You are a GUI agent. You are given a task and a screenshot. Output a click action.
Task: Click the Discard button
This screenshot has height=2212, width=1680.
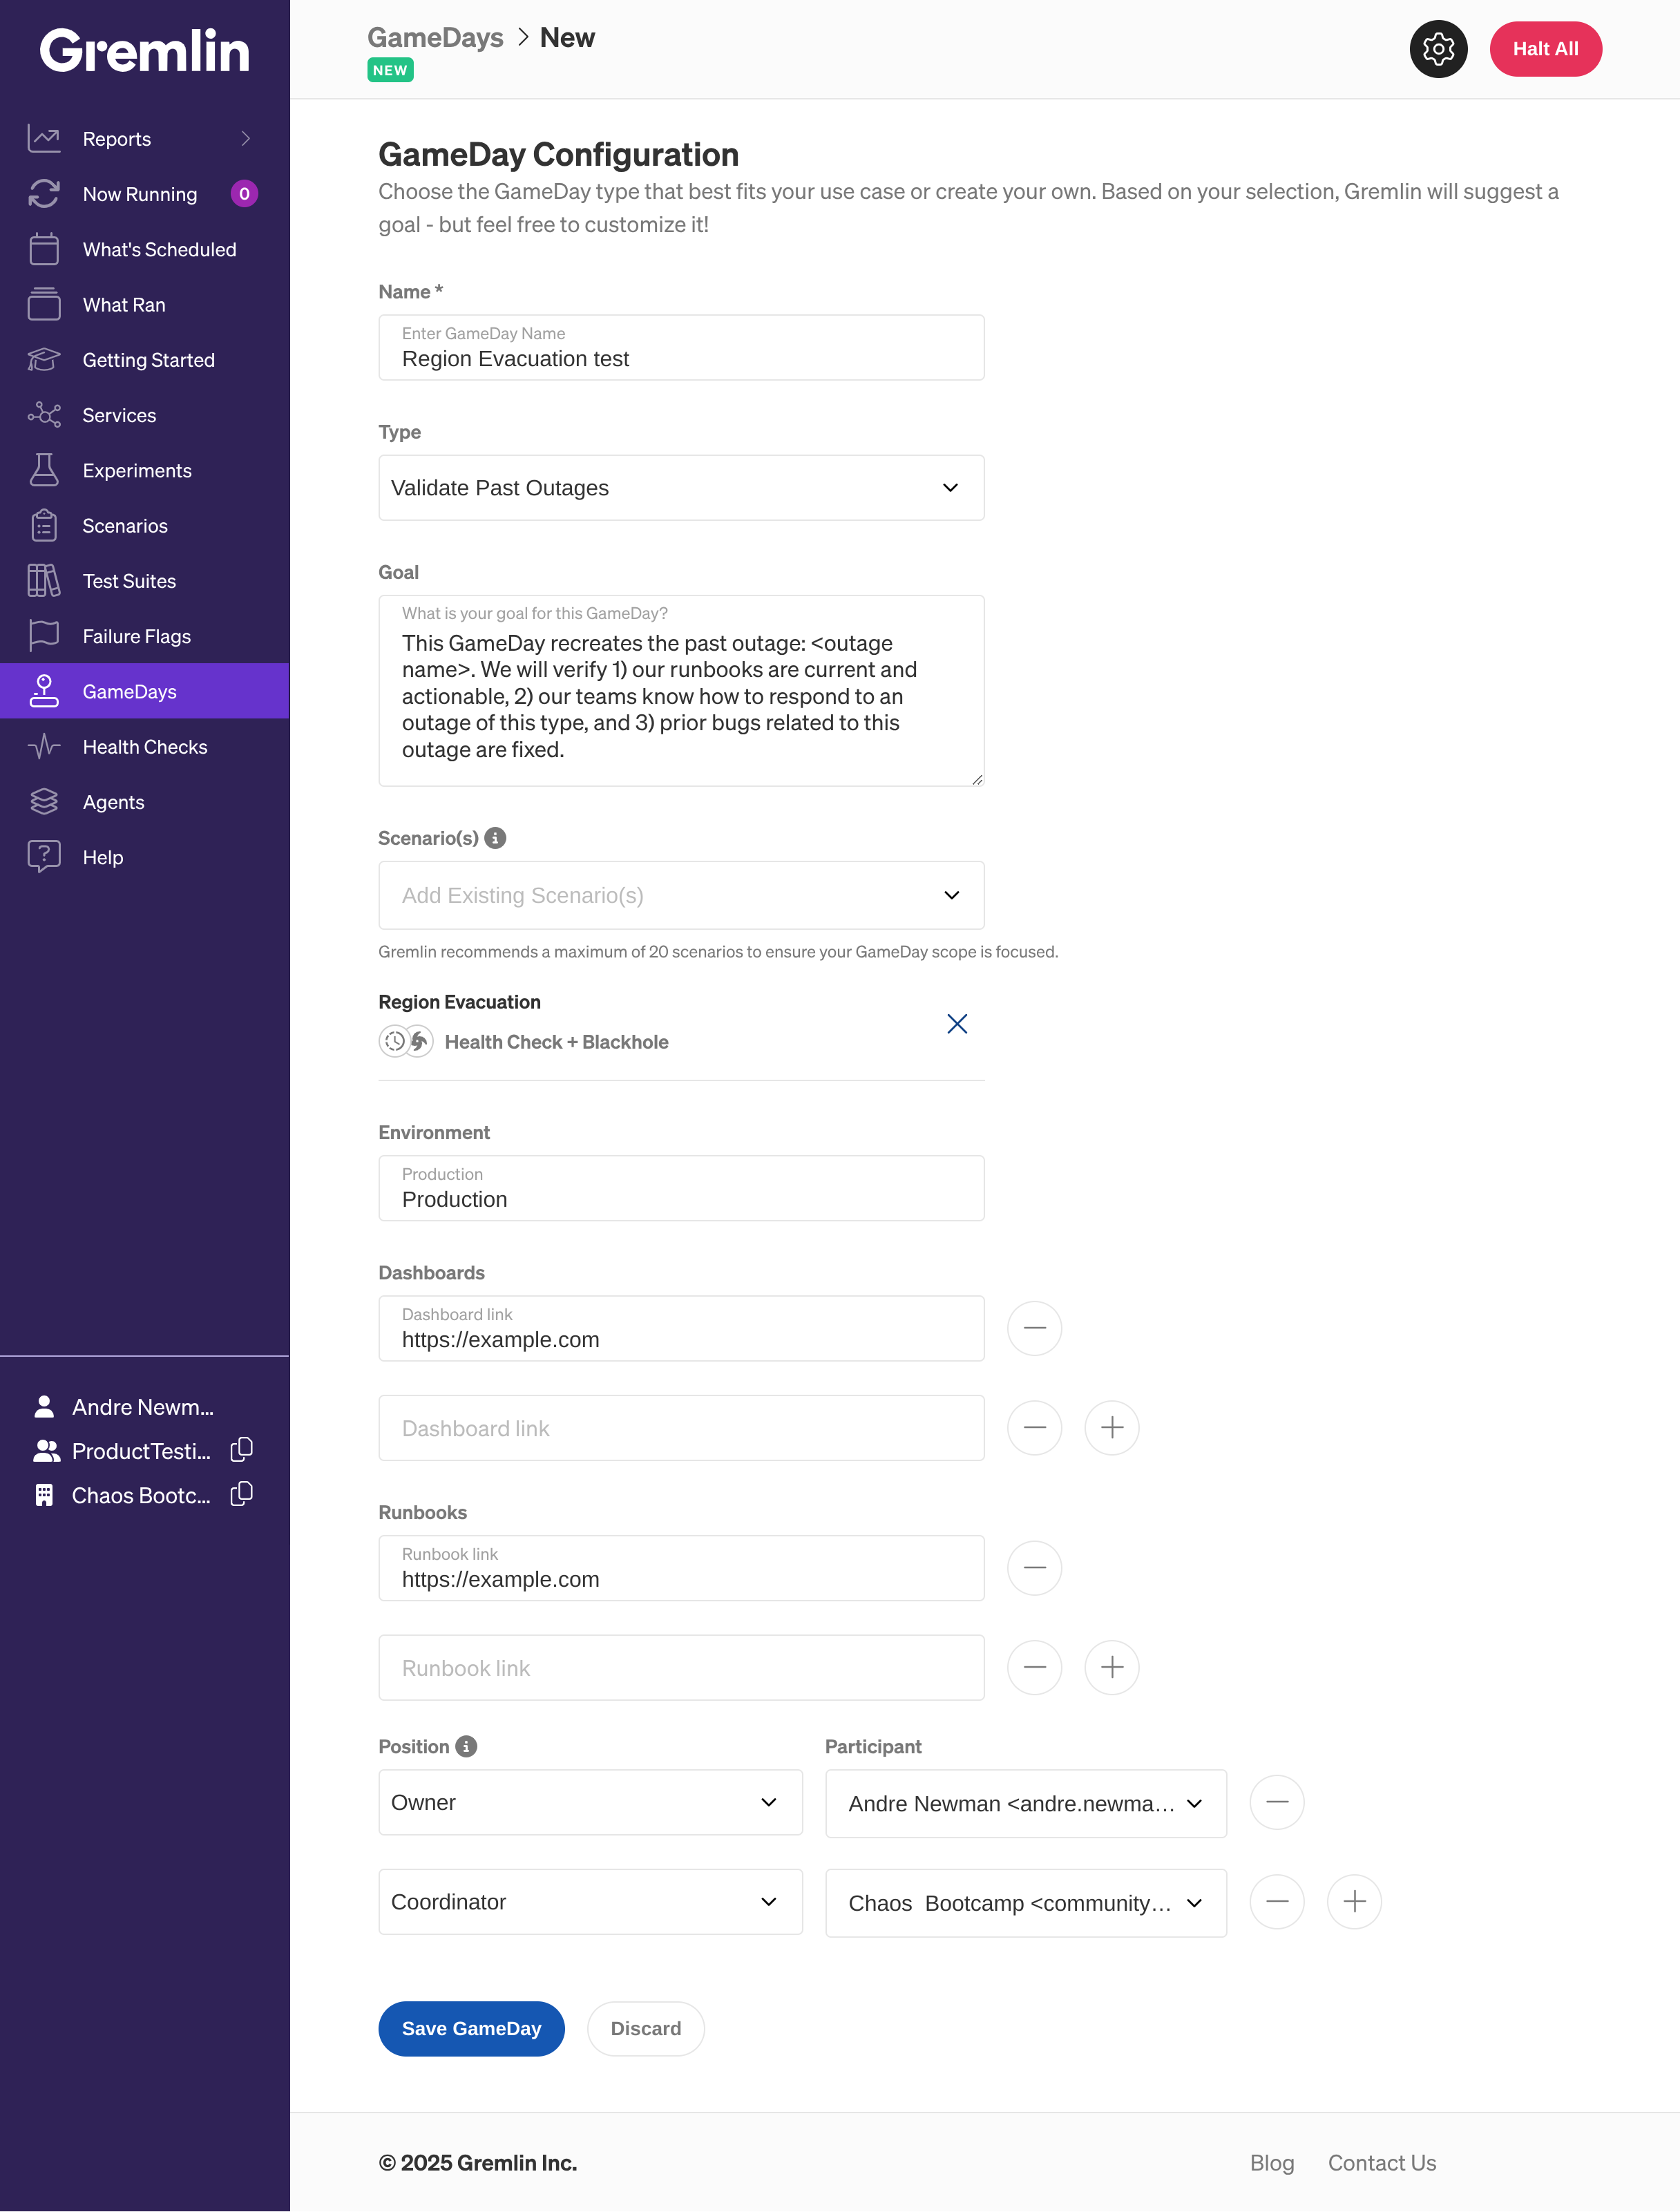(645, 2029)
